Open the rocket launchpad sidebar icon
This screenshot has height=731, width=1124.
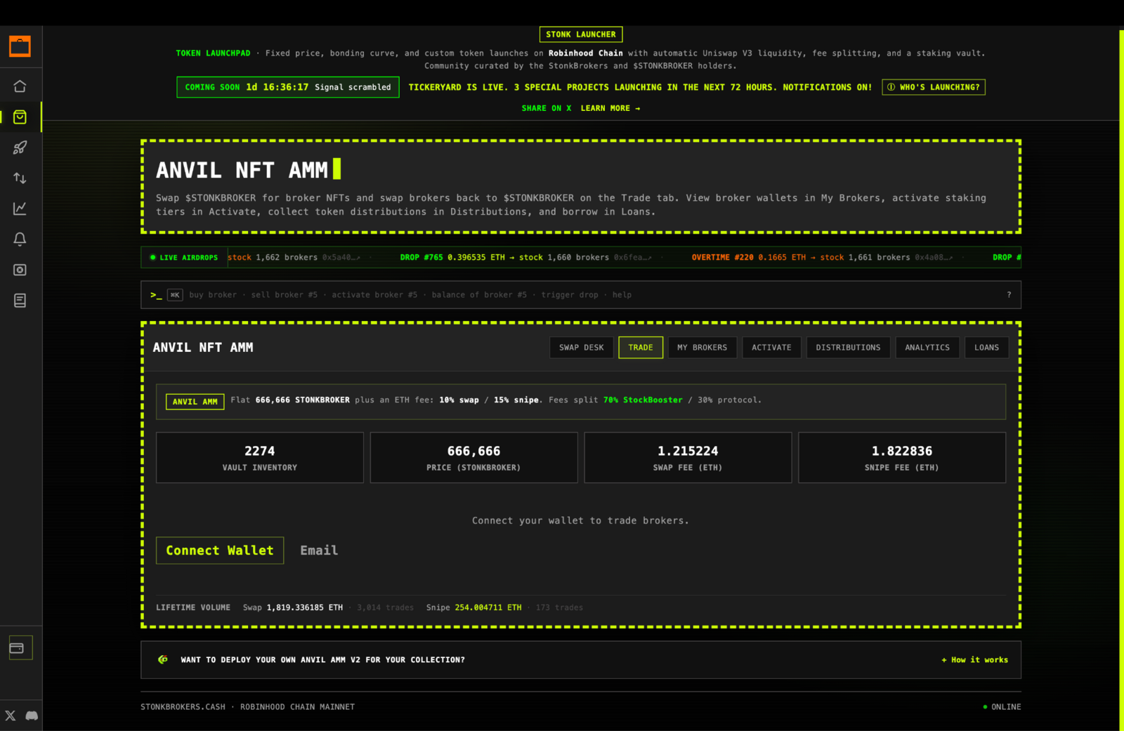click(20, 147)
